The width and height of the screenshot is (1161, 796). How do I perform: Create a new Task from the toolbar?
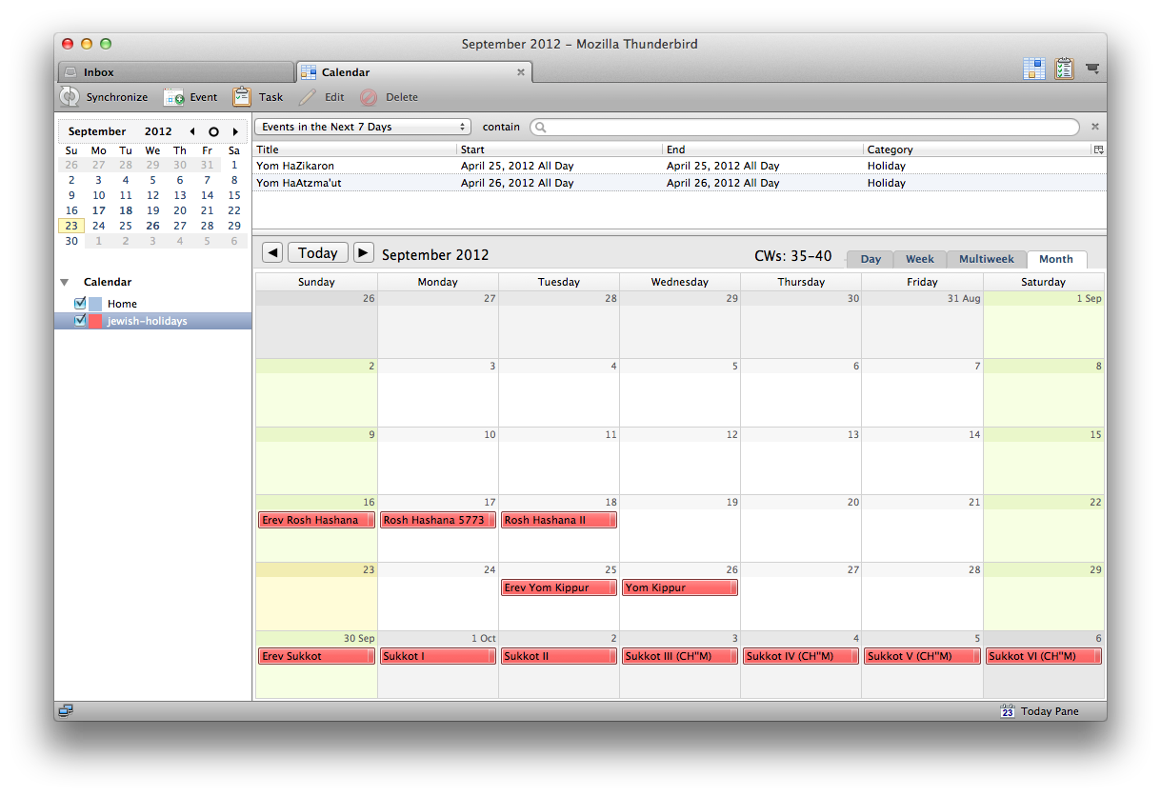[x=243, y=97]
